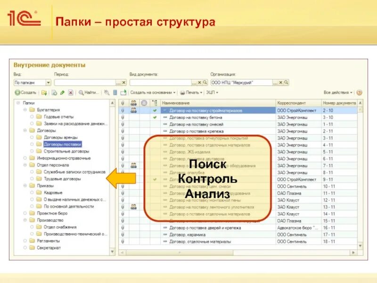Click green checkmark in Договор на поставку бетона row

(x=155, y=117)
